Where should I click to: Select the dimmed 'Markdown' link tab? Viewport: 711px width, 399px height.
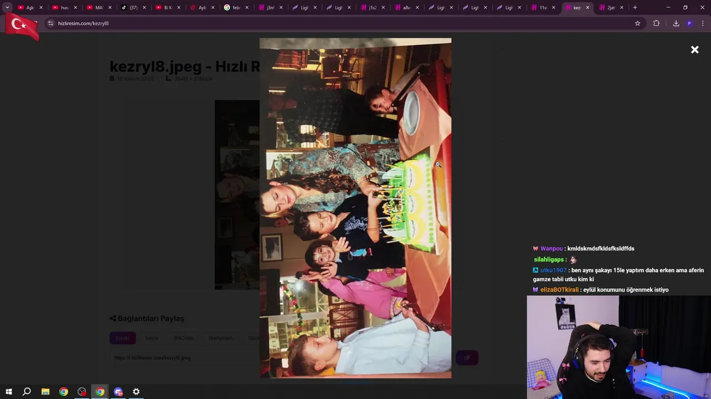(x=221, y=338)
